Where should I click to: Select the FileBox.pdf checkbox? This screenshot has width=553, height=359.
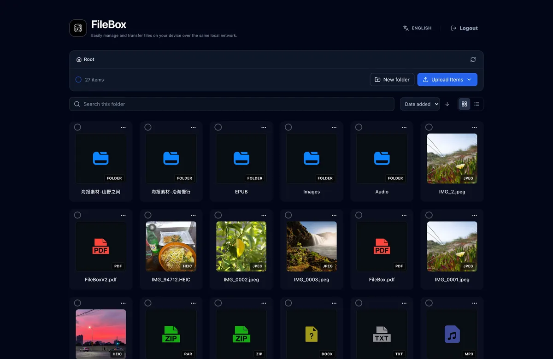[x=359, y=215]
